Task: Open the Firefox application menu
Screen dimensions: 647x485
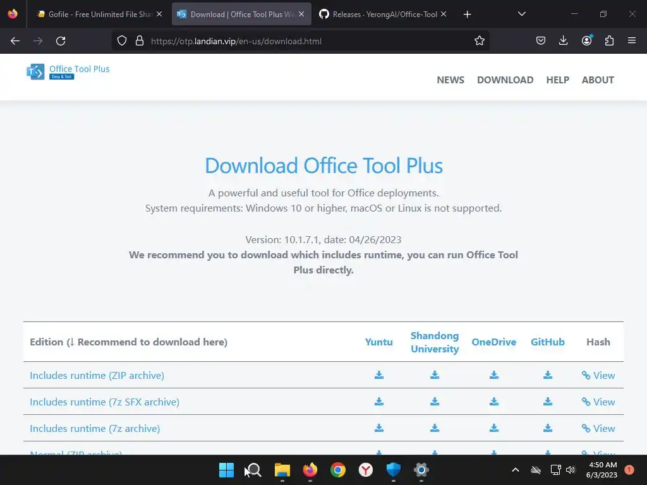Action: click(x=632, y=40)
